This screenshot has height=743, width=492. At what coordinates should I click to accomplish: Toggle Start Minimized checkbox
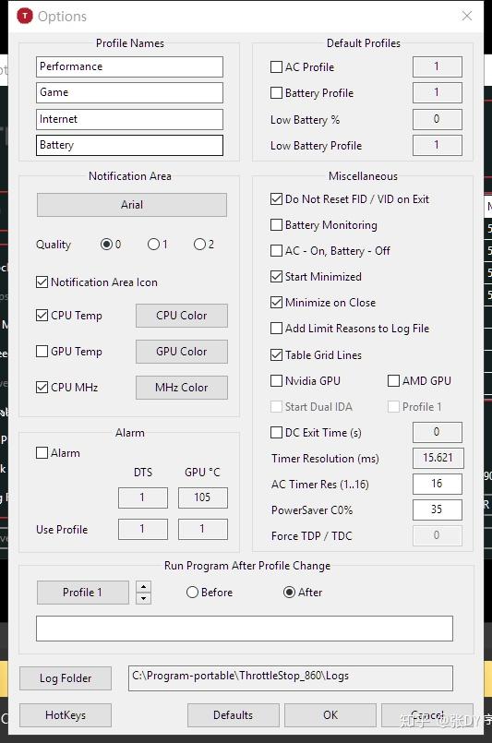(x=276, y=276)
